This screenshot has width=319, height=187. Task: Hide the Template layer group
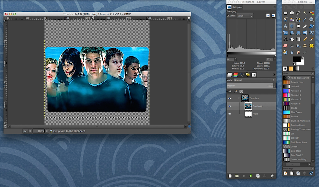pos(230,98)
